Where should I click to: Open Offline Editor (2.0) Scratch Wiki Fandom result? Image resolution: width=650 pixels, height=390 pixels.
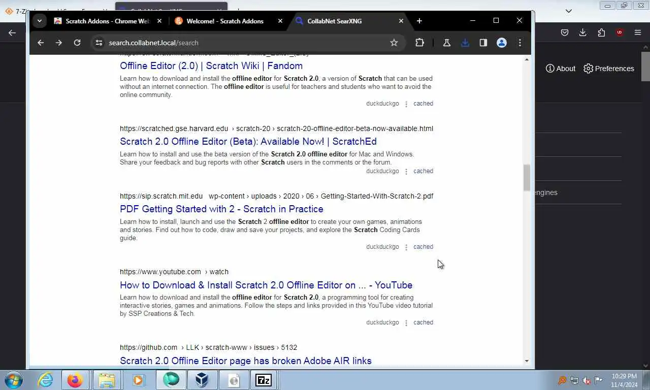pos(211,66)
